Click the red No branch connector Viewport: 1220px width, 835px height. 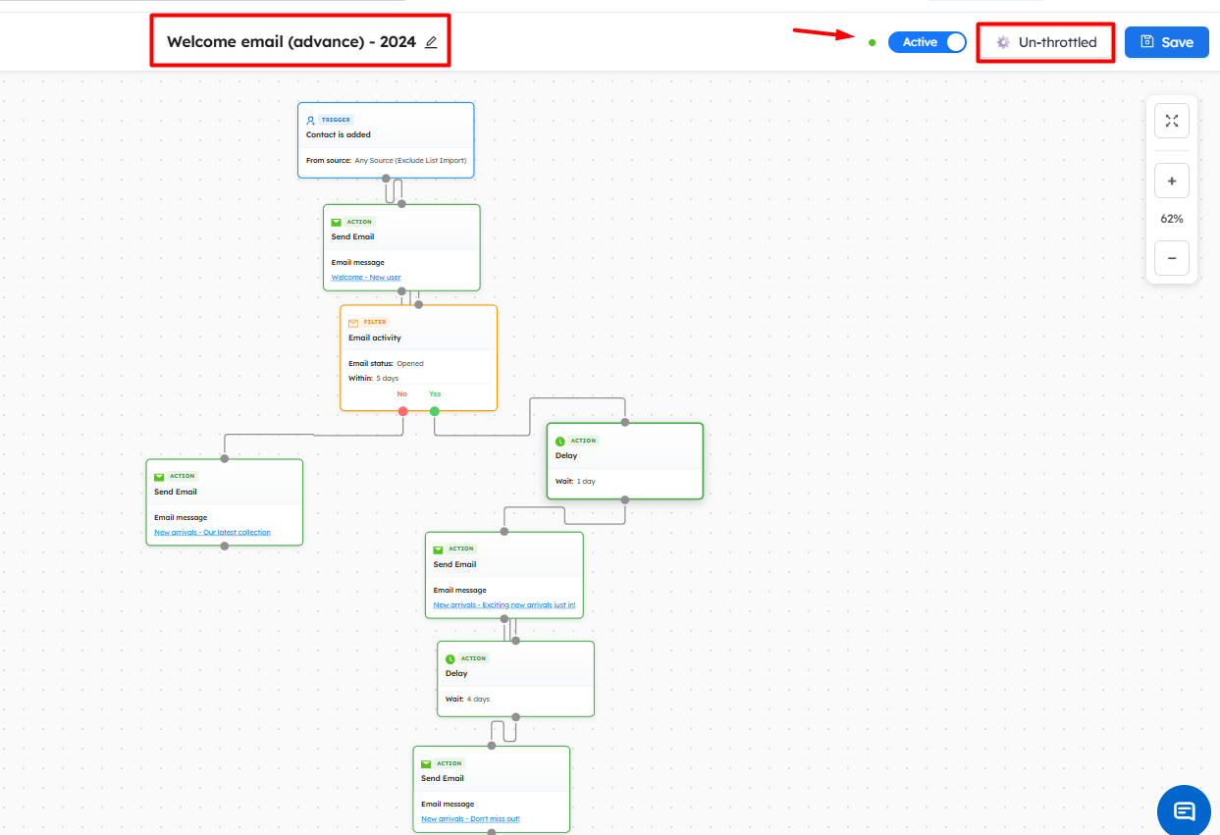pyautogui.click(x=402, y=411)
